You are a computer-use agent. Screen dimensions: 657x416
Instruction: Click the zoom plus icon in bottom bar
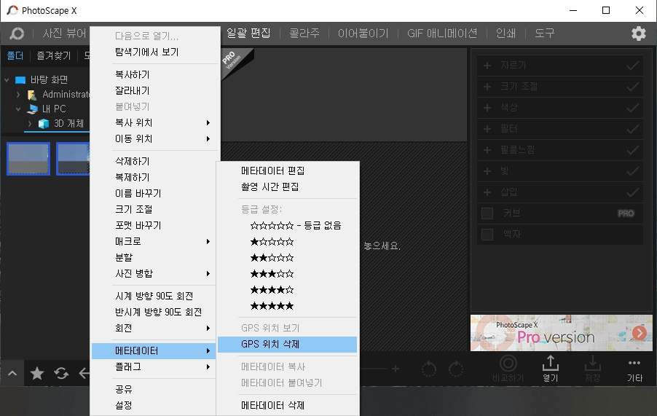point(396,369)
